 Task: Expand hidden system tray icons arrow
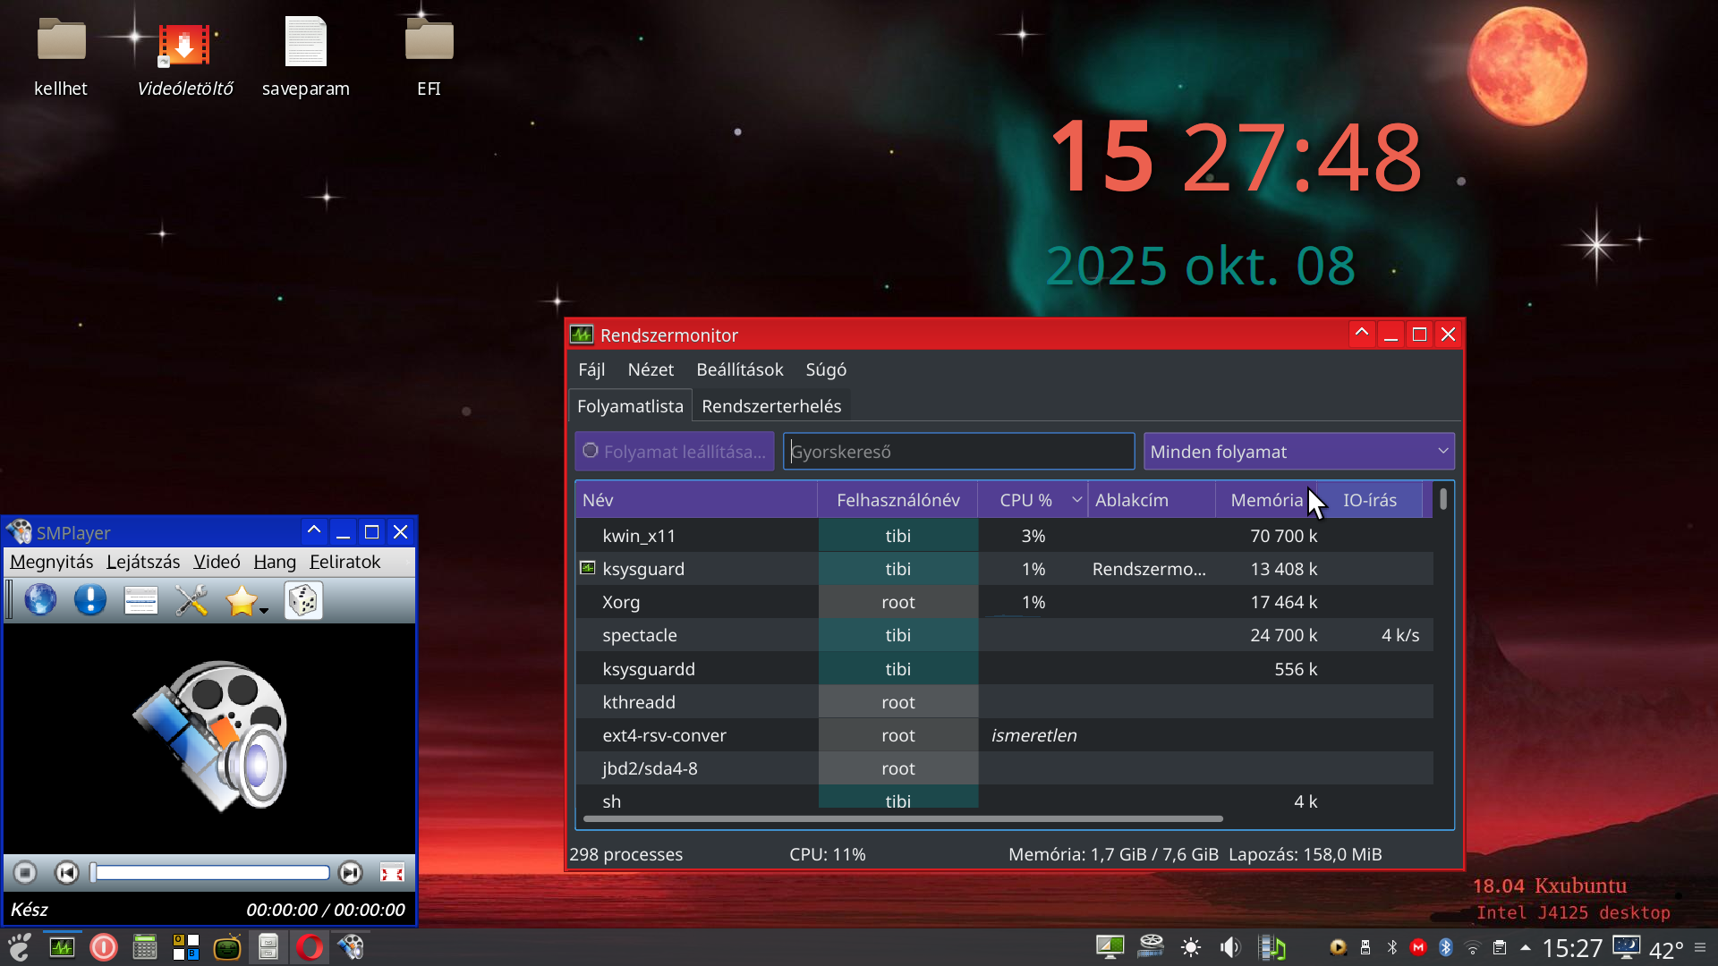(1526, 947)
